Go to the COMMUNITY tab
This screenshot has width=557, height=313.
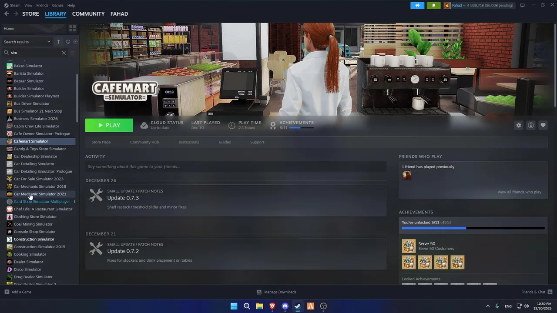click(88, 14)
